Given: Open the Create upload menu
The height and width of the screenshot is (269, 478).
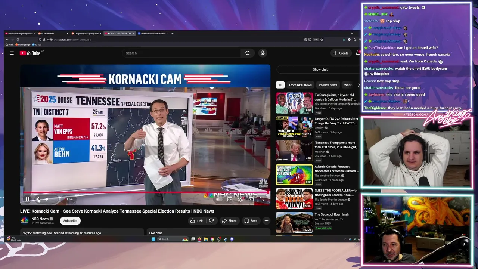Looking at the screenshot, I should [x=341, y=53].
